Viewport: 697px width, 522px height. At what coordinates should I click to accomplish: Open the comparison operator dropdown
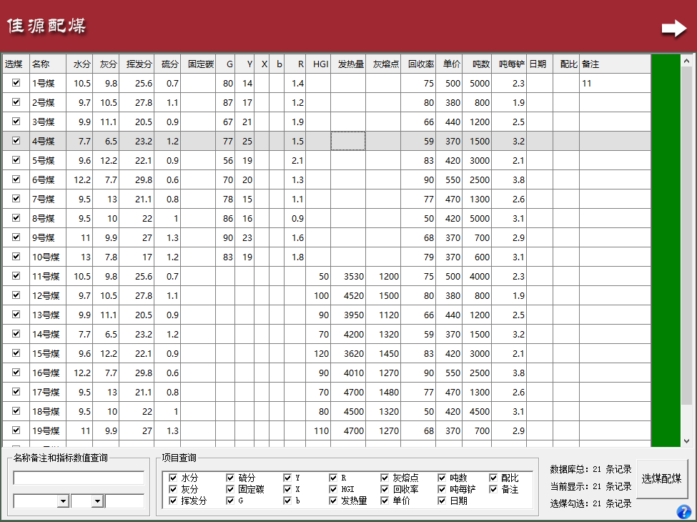coord(98,501)
